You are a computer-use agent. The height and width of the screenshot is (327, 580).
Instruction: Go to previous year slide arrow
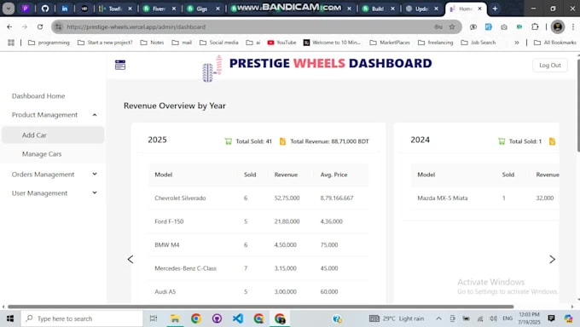[x=130, y=260]
